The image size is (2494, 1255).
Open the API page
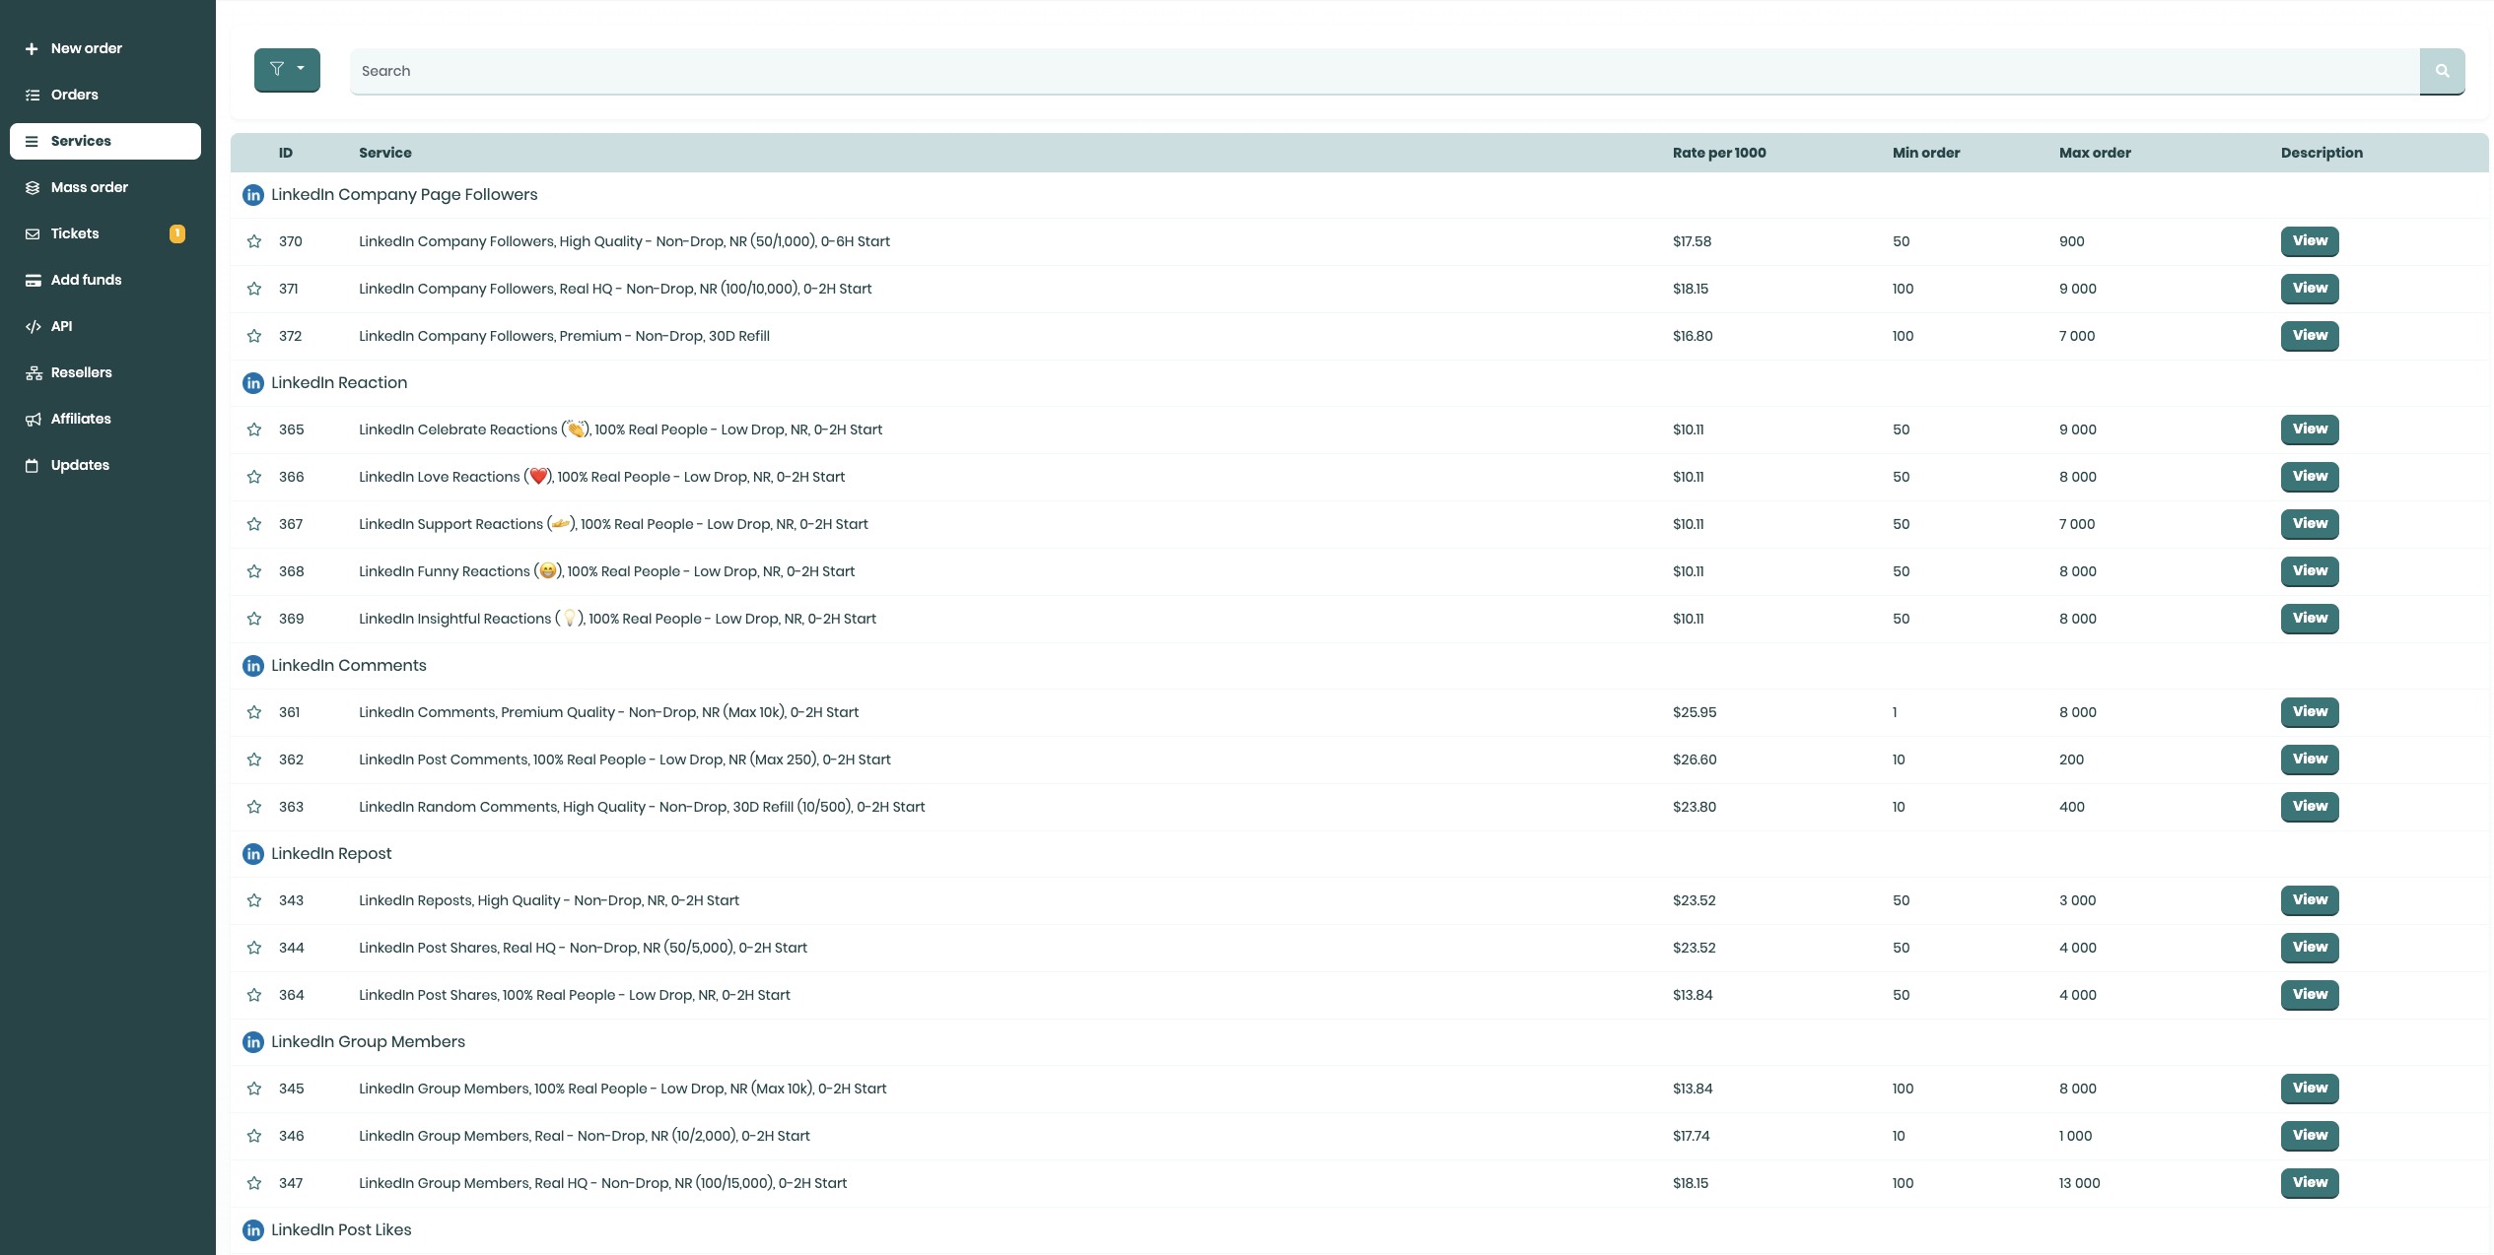click(105, 326)
